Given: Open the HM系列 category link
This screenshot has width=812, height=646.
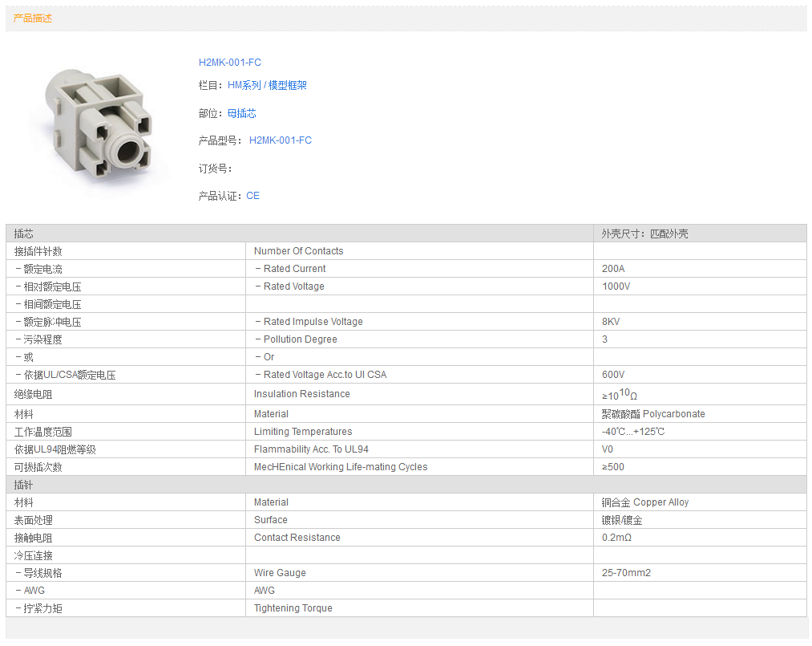Looking at the screenshot, I should click(x=244, y=85).
